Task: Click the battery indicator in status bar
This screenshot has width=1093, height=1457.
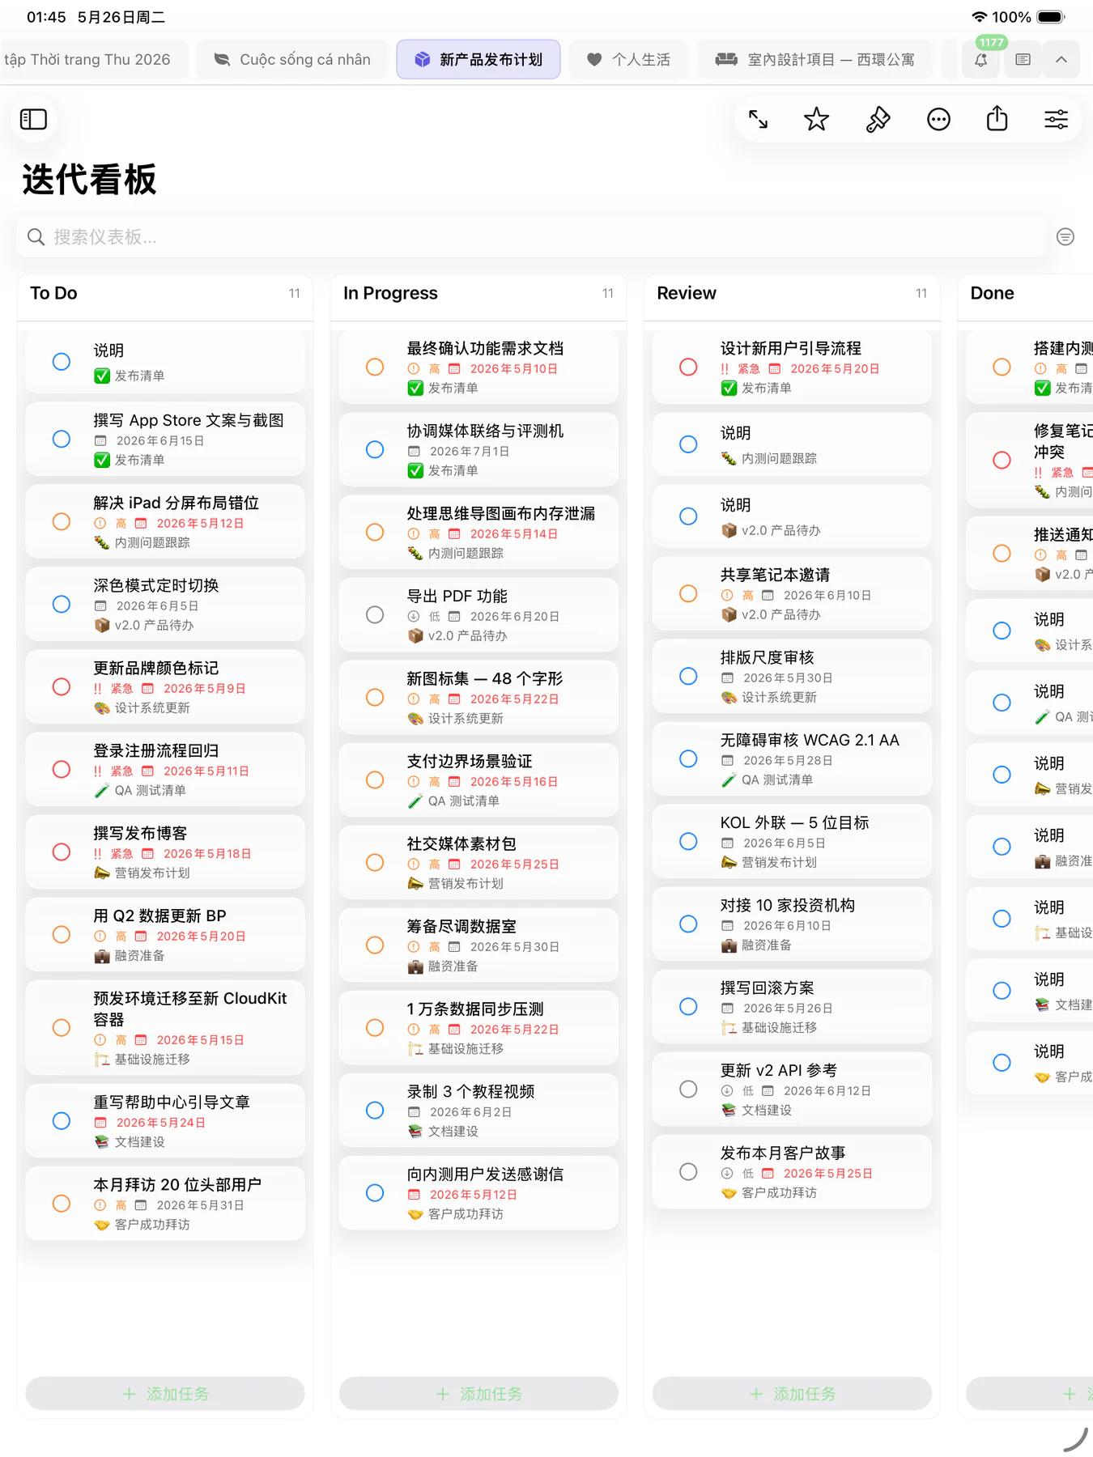Action: [1051, 17]
